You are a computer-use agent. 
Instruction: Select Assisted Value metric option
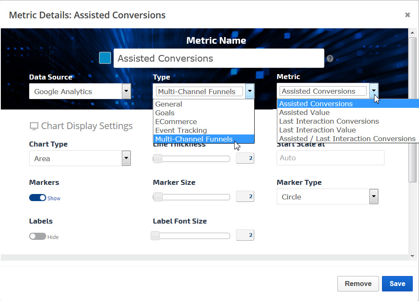(304, 112)
